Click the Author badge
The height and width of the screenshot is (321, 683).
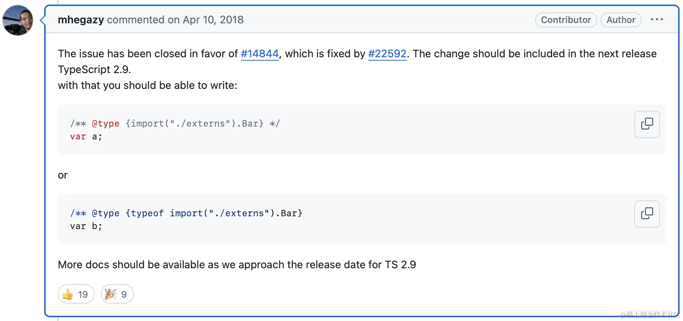coord(621,20)
